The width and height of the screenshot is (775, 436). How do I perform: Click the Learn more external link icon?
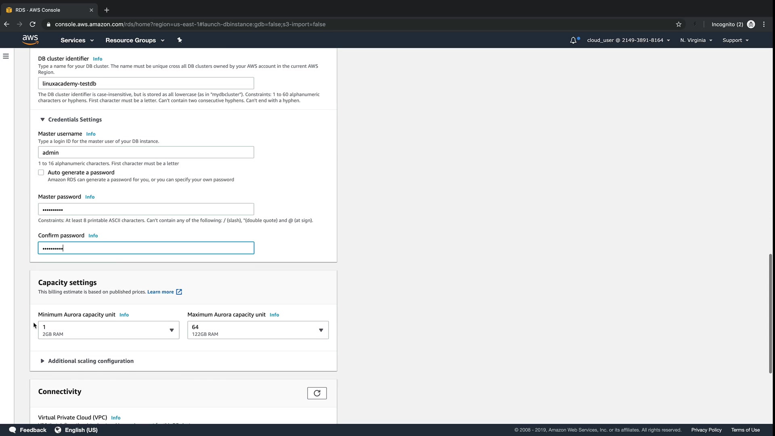179,292
